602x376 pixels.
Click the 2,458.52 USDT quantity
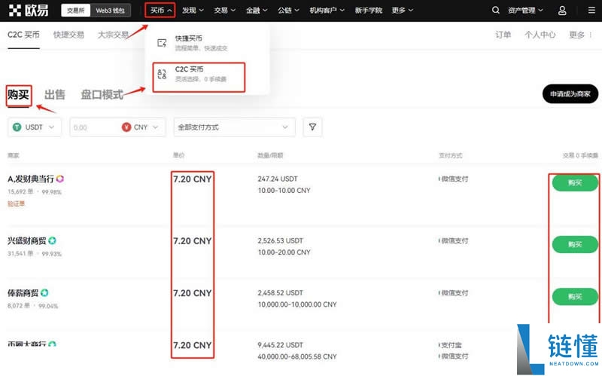pos(280,293)
